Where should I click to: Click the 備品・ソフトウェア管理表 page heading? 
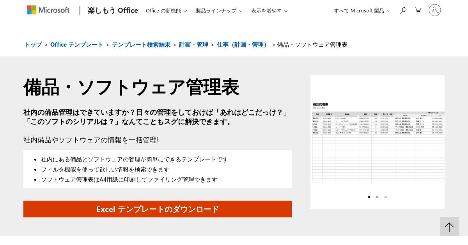click(x=131, y=87)
